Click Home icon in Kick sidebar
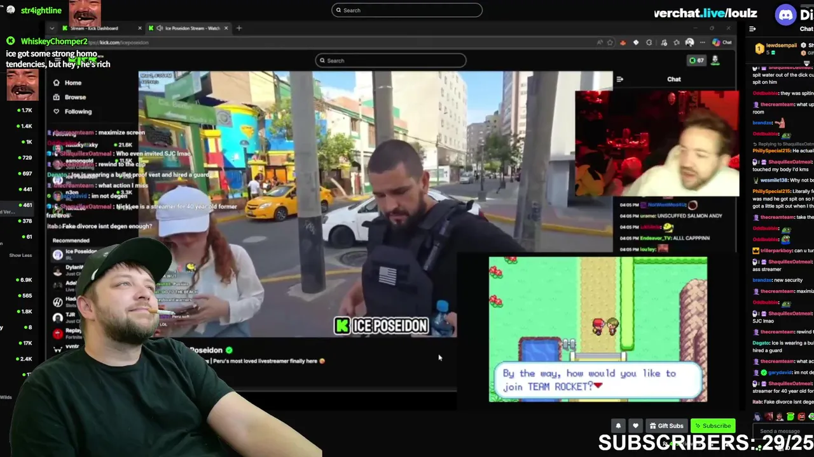The image size is (814, 457). [56, 83]
